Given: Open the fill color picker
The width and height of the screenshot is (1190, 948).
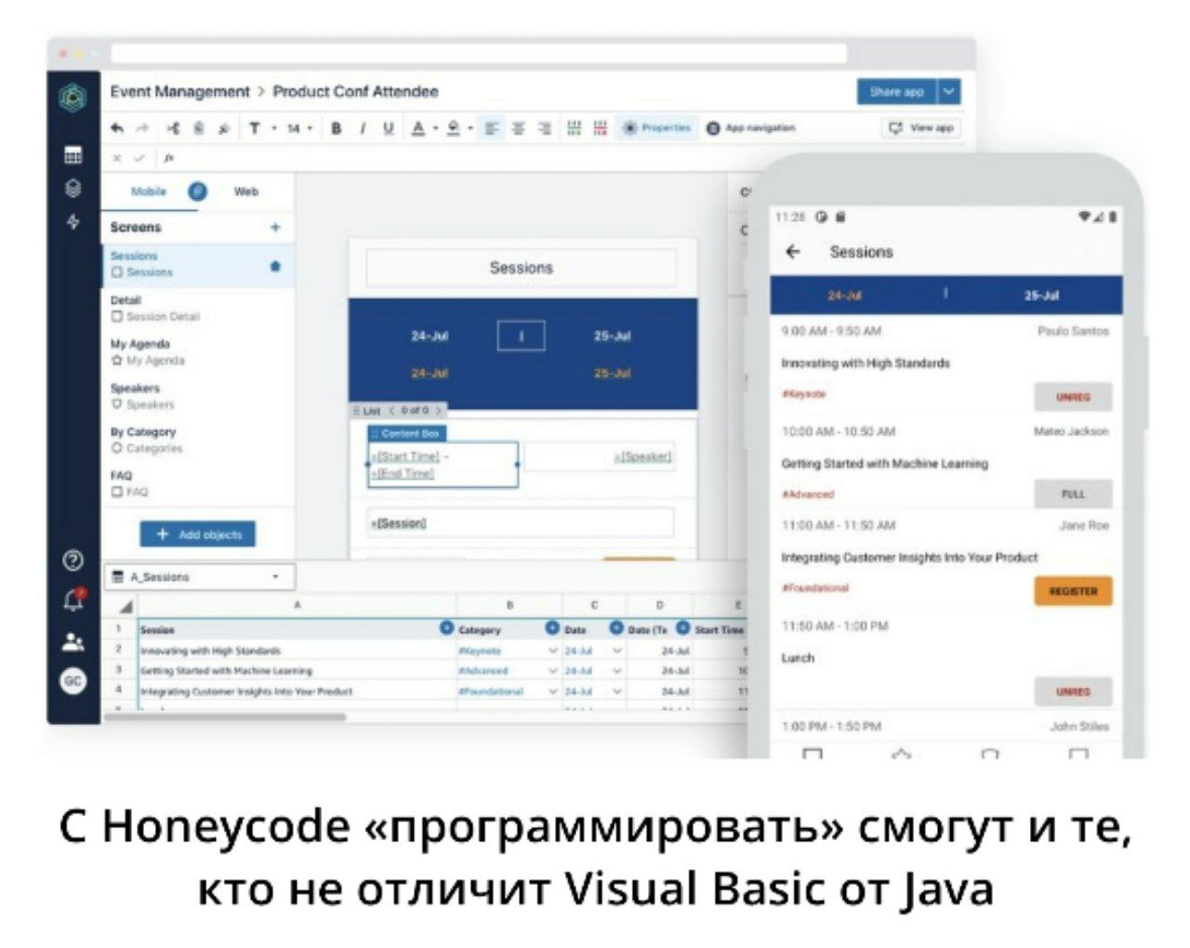Looking at the screenshot, I should 457,128.
